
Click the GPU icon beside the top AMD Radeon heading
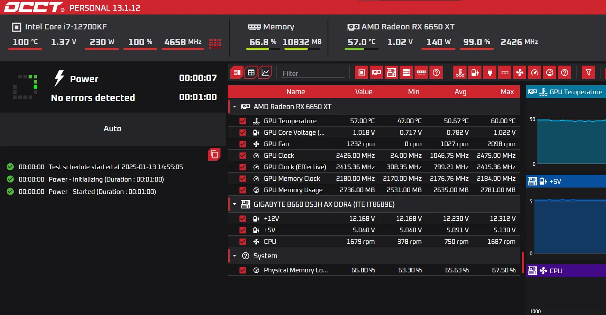(x=353, y=27)
